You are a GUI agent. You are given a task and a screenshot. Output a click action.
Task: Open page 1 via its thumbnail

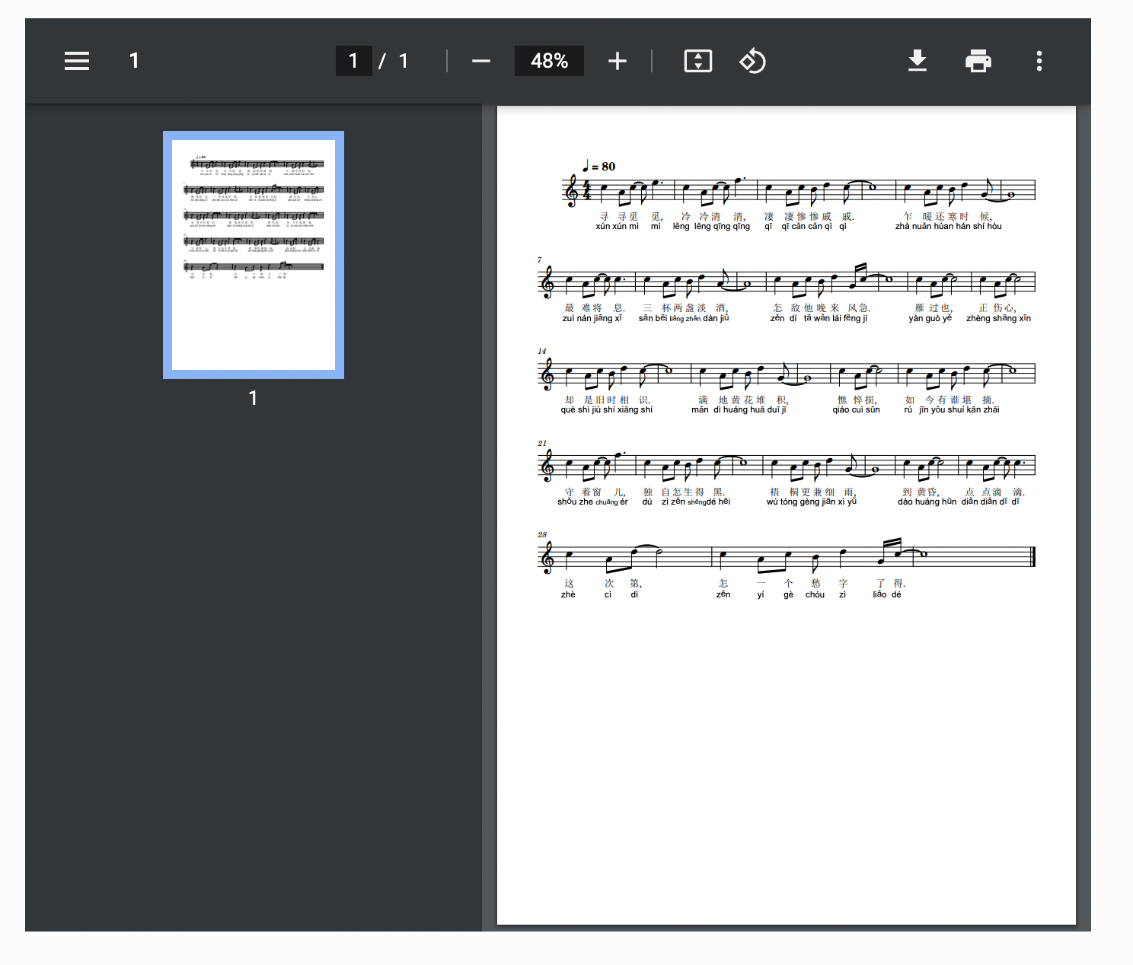253,253
